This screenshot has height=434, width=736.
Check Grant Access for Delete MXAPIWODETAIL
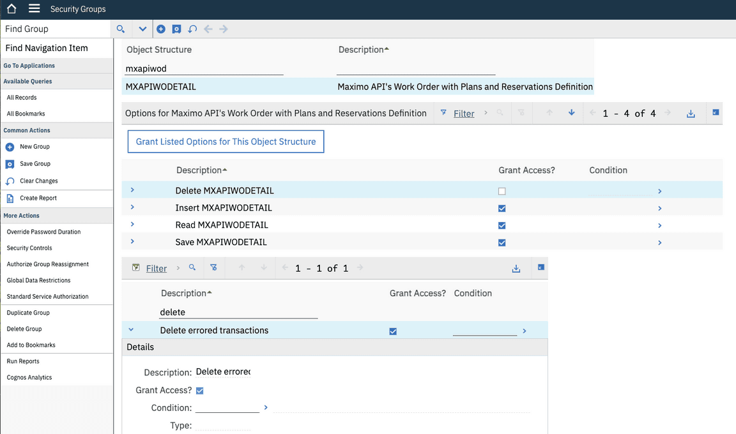(502, 190)
